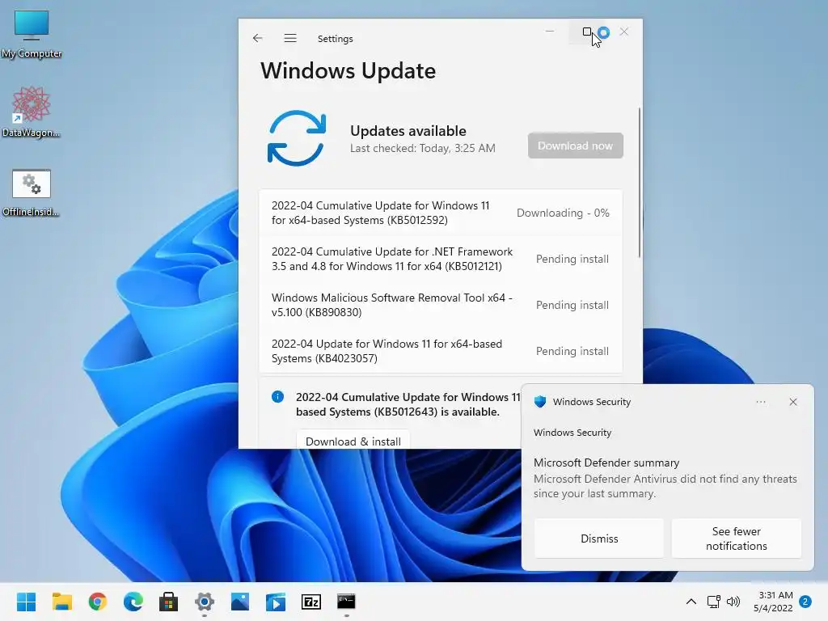The height and width of the screenshot is (621, 828).
Task: Open the Windows Start menu
Action: 27,602
